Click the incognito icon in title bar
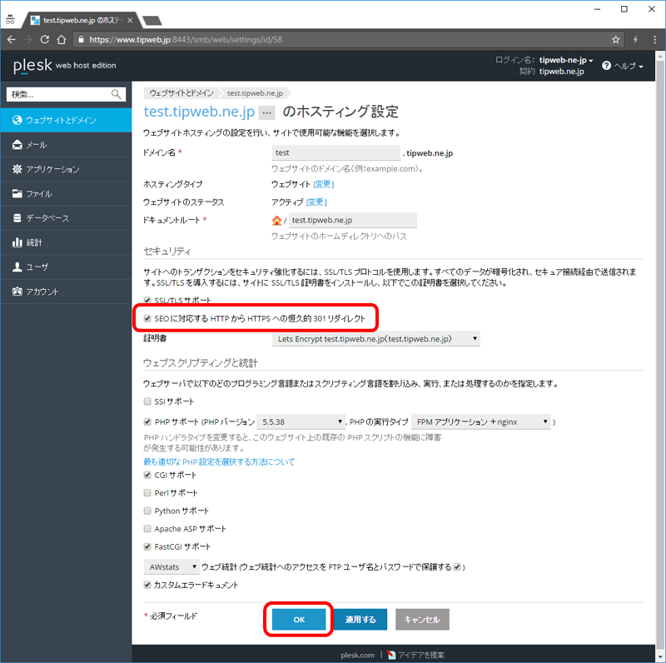Screen dimensions: 666x663 (x=10, y=19)
